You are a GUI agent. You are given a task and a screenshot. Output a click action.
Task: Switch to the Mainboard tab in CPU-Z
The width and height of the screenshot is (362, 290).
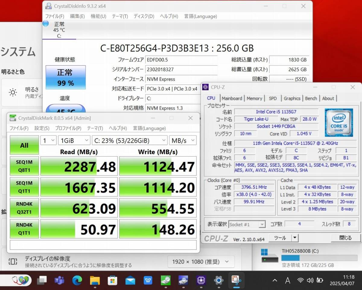pyautogui.click(x=232, y=98)
